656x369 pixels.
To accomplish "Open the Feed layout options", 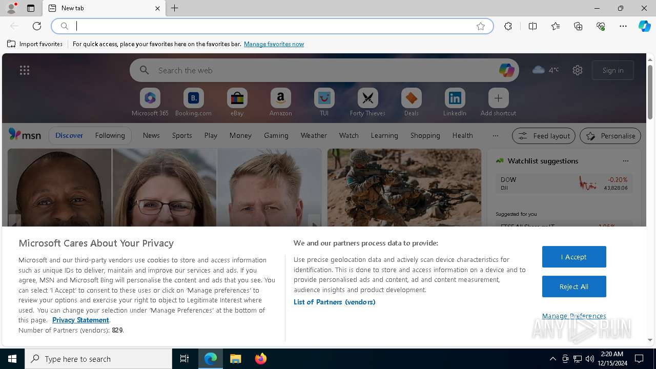I will pos(544,136).
